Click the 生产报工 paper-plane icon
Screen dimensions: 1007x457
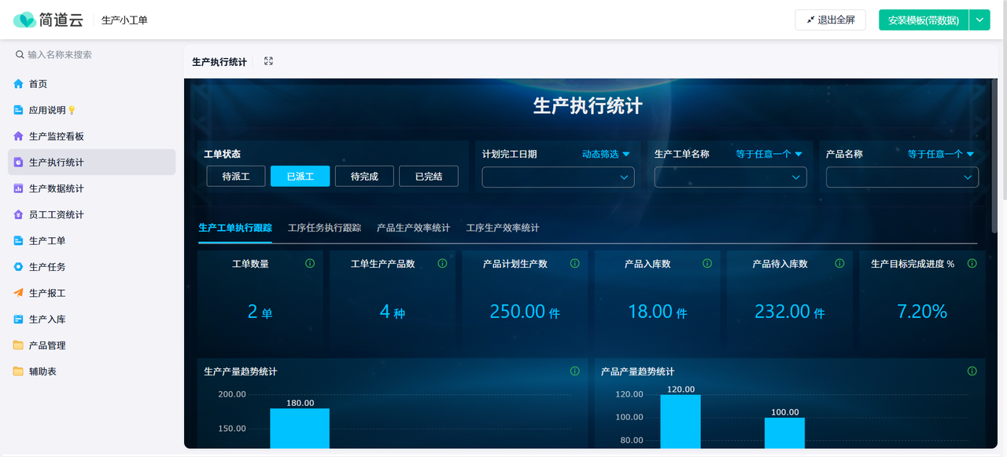click(18, 293)
